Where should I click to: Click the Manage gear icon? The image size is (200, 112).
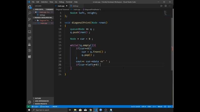(x=29, y=102)
